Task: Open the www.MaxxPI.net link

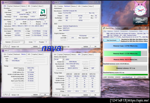Action: (127, 77)
